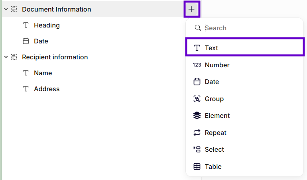Click the Repeat arrows icon
Image resolution: width=307 pixels, height=180 pixels.
coord(197,133)
